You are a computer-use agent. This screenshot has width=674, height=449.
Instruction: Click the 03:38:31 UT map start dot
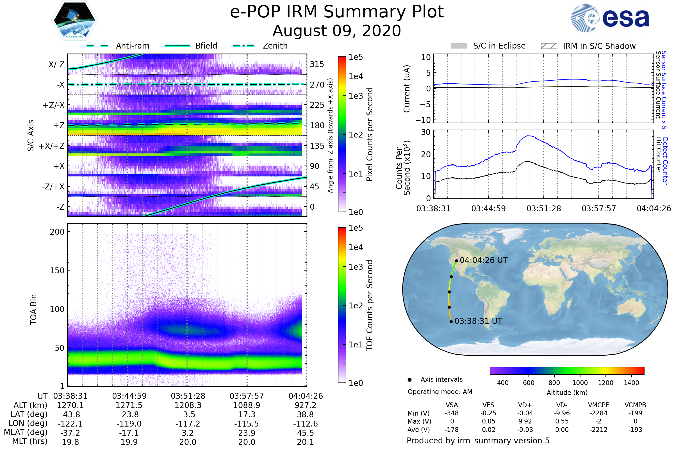pos(451,322)
